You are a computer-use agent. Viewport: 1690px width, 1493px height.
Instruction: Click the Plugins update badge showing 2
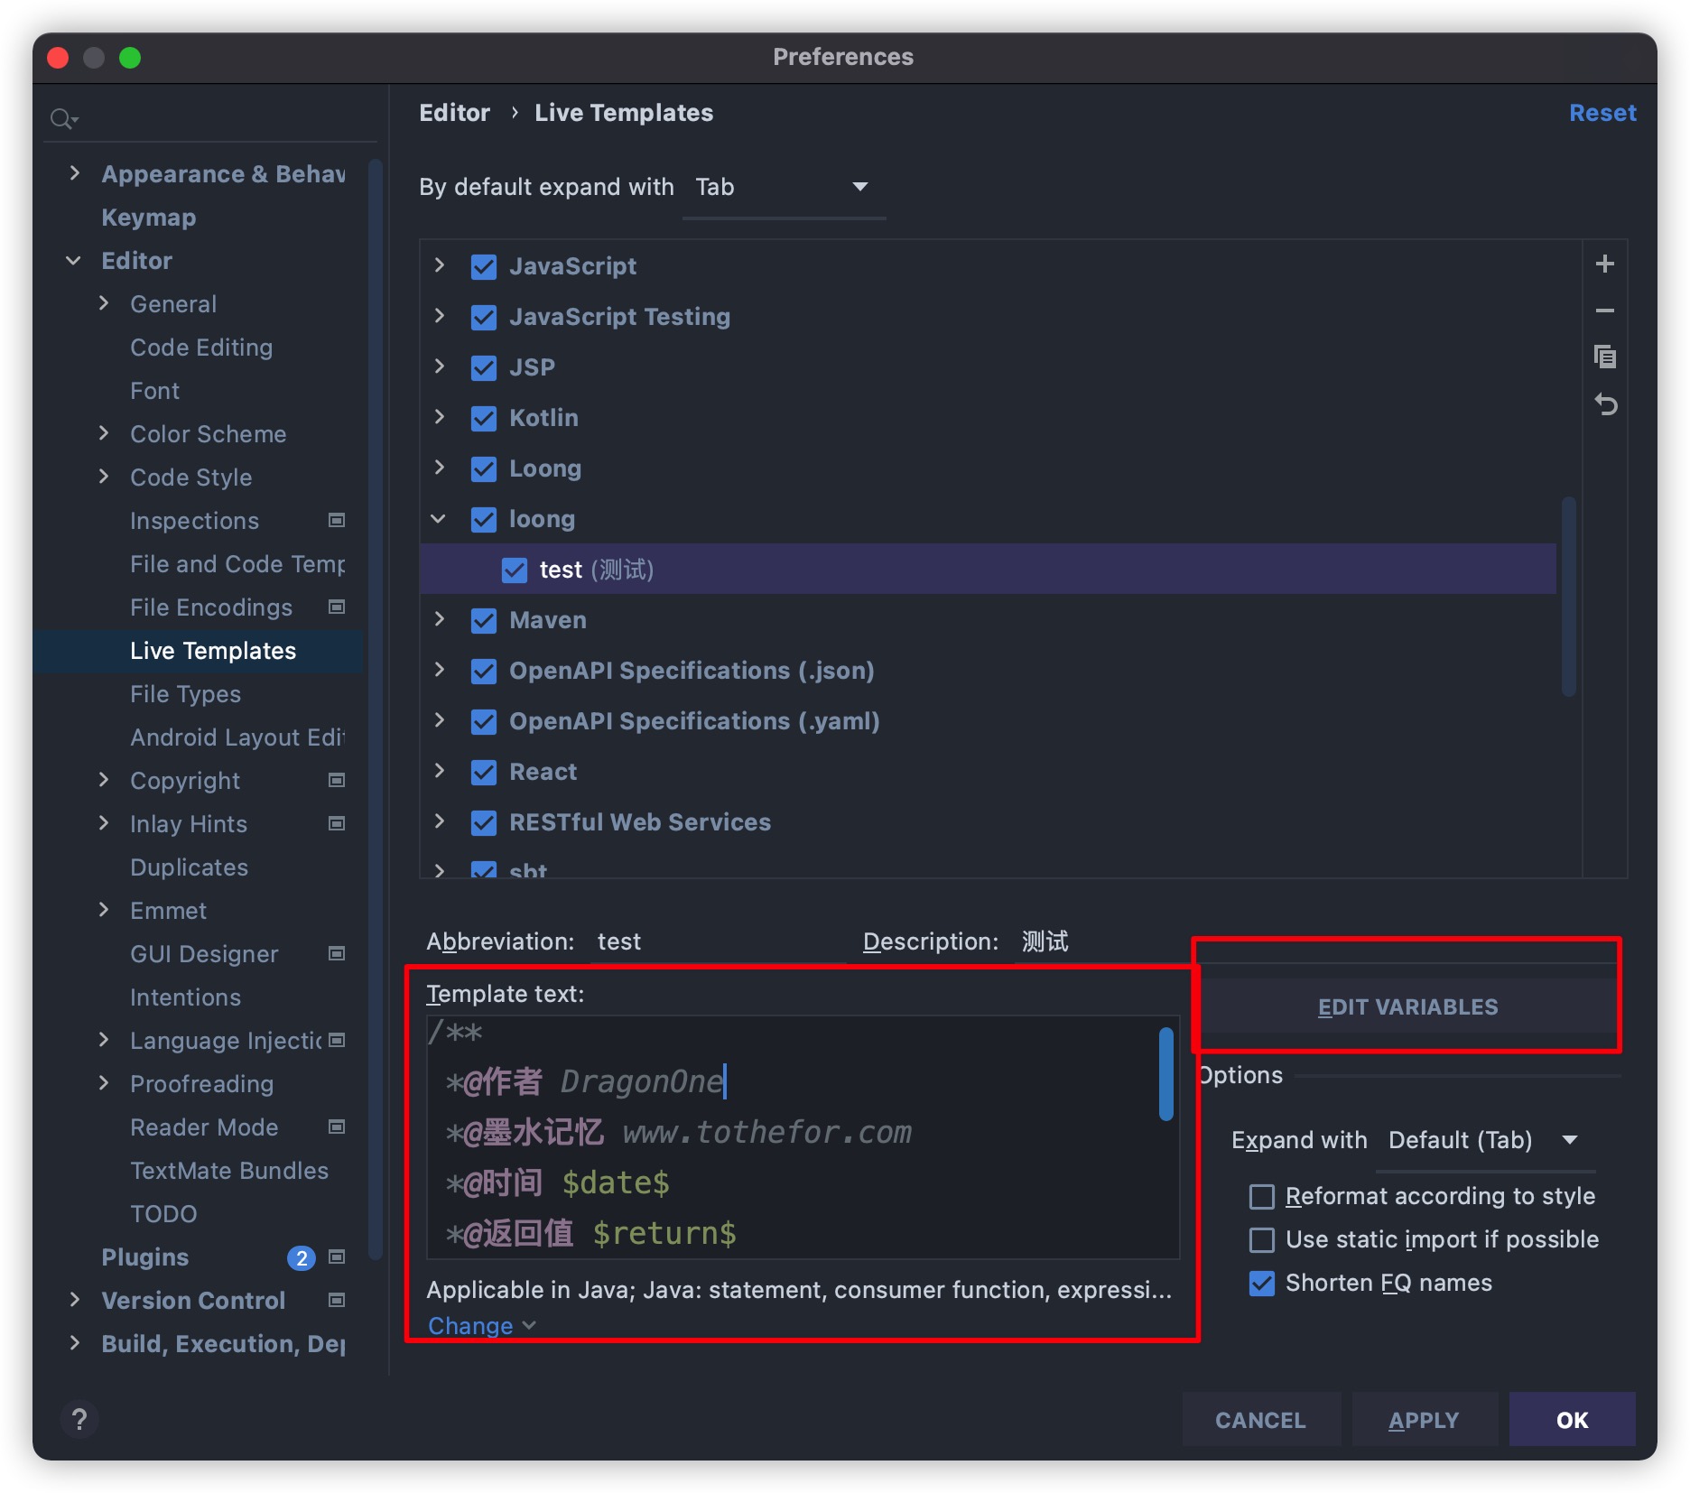pos(302,1257)
